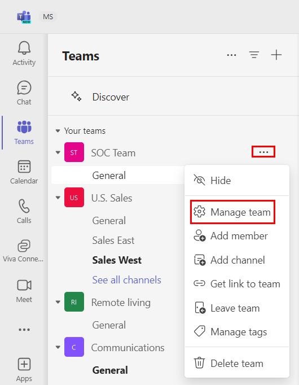
Task: Choose Delete team from menu
Action: tap(237, 363)
